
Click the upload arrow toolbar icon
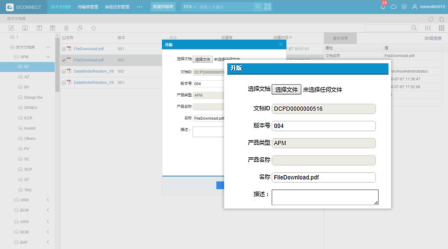[x=39, y=28]
